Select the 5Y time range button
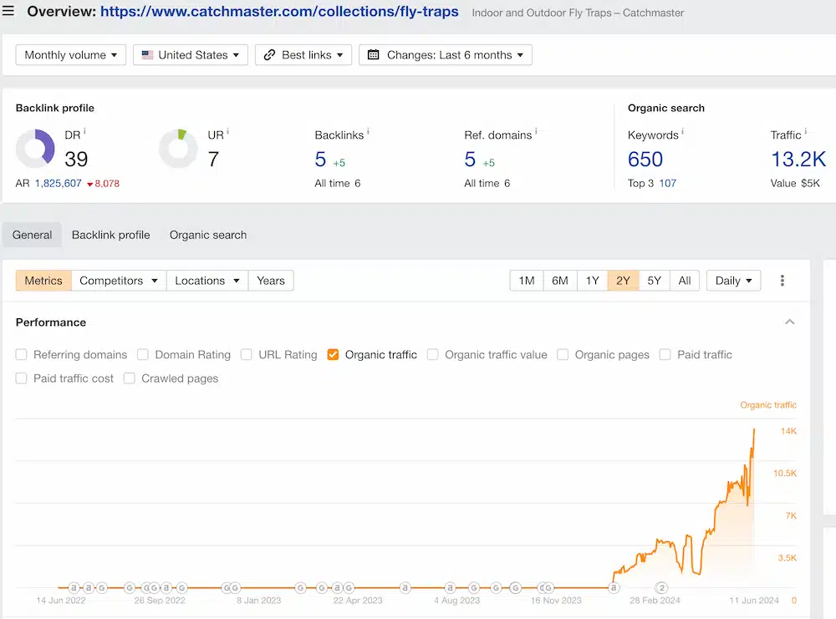836x619 pixels. (655, 281)
